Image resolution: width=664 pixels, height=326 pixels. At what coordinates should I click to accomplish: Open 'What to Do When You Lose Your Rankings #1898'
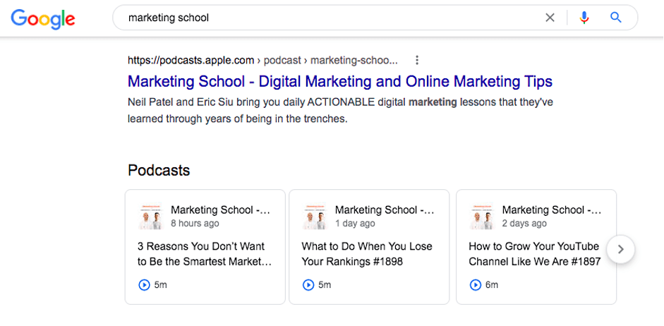point(367,254)
